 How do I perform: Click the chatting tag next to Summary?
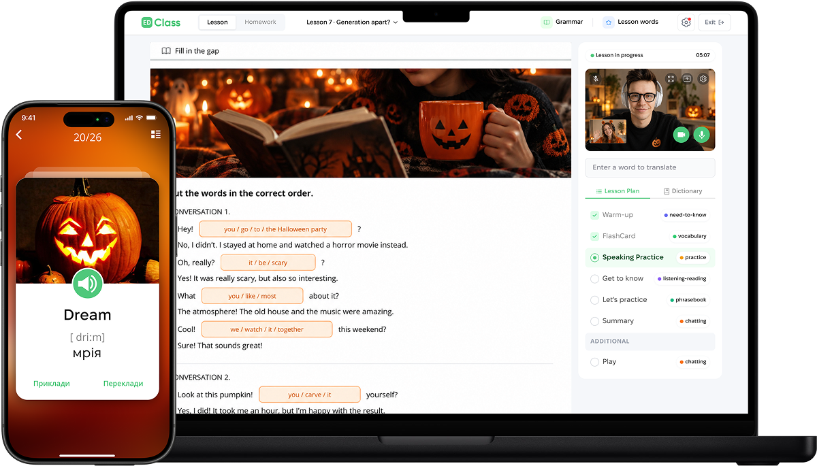[693, 321]
